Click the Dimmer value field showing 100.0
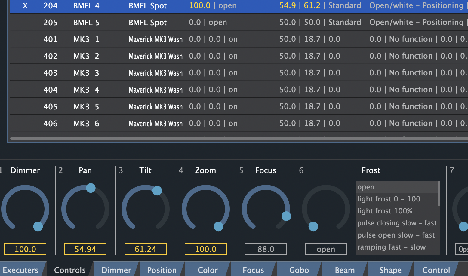The height and width of the screenshot is (276, 468). pyautogui.click(x=25, y=249)
